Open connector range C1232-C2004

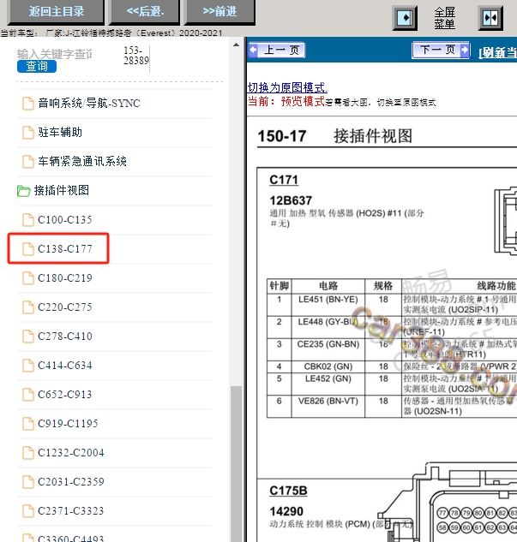click(70, 452)
